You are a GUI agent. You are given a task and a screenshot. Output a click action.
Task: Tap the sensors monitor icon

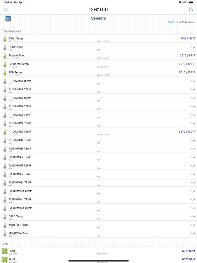tap(8, 18)
